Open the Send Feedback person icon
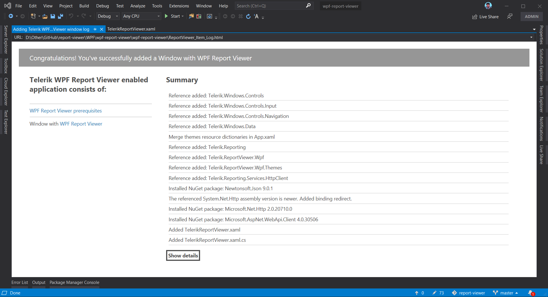The image size is (548, 297). coord(510,17)
